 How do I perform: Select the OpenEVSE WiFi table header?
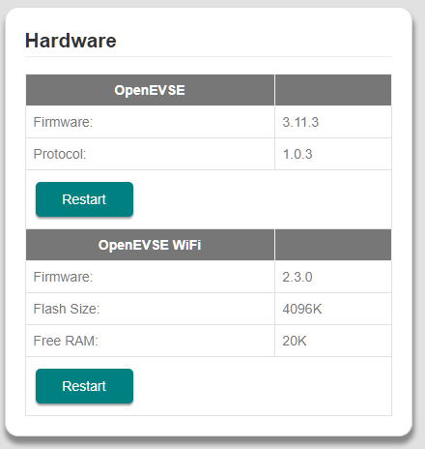tap(150, 245)
